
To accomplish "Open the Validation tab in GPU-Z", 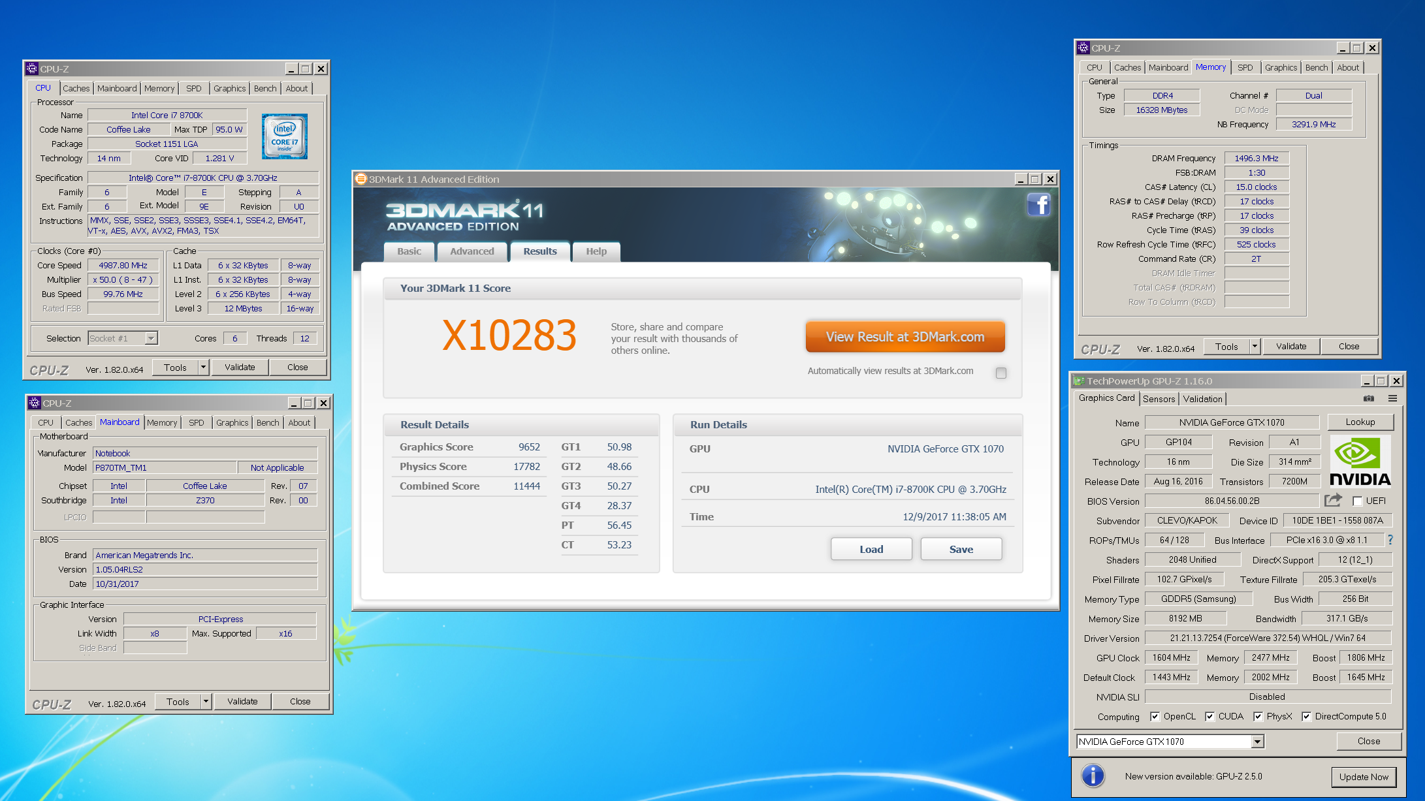I will (x=1202, y=399).
